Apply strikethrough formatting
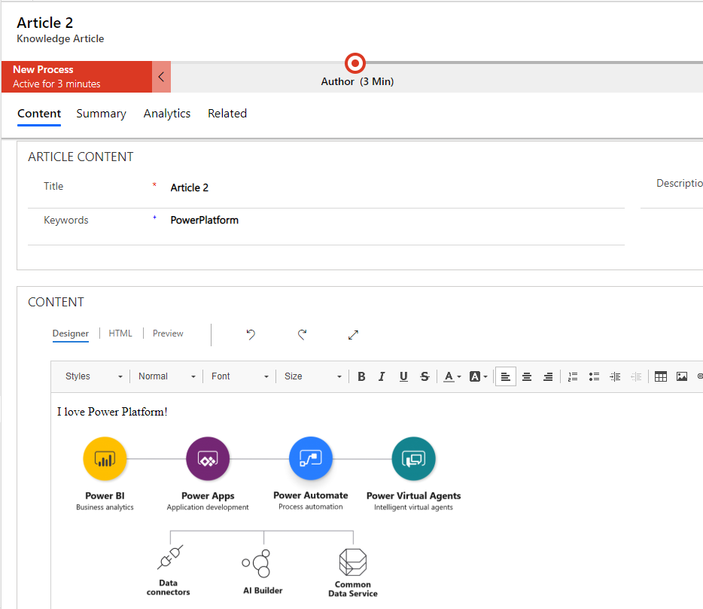 425,376
